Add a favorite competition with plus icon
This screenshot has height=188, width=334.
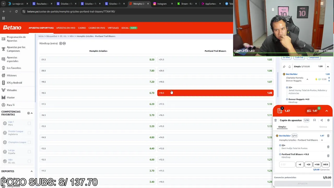[x=28, y=113]
